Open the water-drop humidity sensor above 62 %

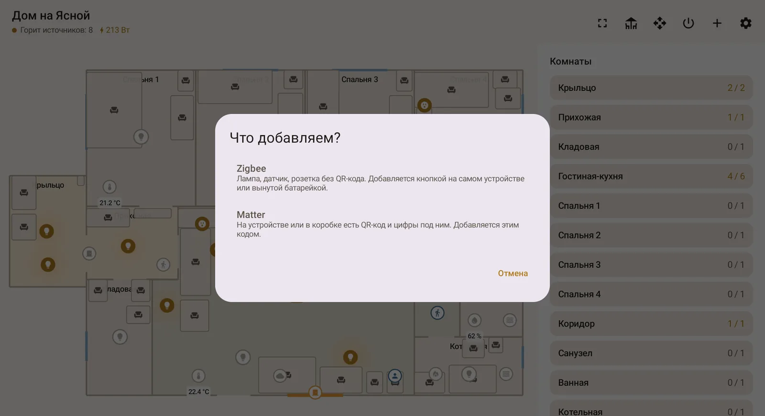tap(474, 320)
